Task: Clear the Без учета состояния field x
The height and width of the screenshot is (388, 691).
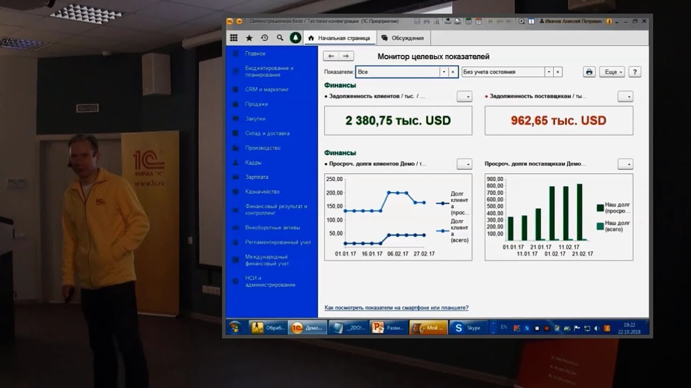Action: [558, 72]
